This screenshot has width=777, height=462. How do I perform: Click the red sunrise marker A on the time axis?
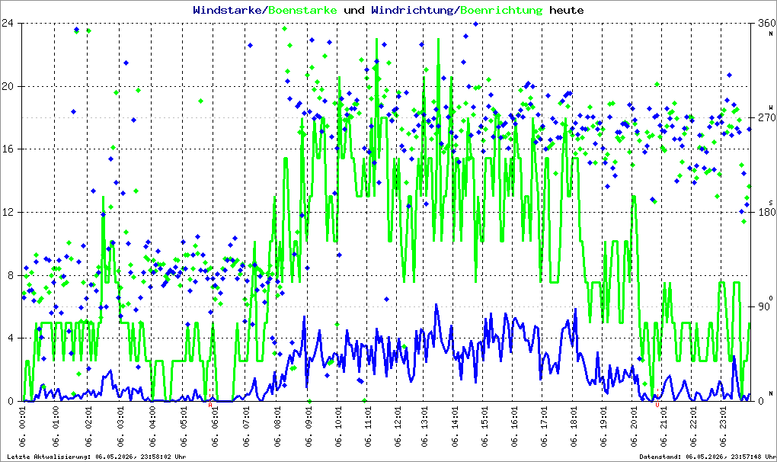tap(210, 405)
